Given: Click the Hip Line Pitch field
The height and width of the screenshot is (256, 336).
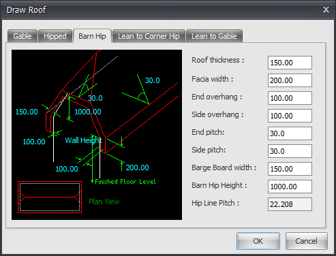Looking at the screenshot, I should click(290, 204).
